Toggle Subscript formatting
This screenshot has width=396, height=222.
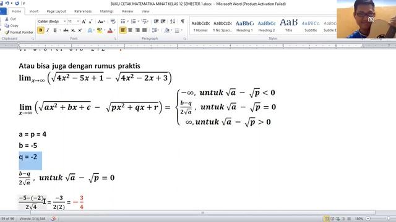point(73,30)
